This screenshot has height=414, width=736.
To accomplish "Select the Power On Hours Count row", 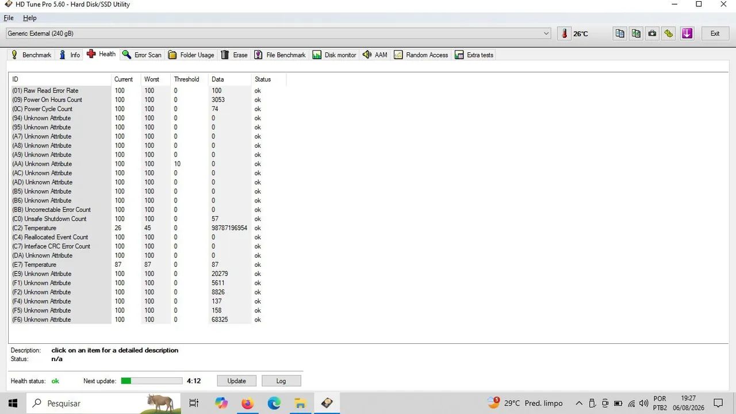I will point(148,99).
